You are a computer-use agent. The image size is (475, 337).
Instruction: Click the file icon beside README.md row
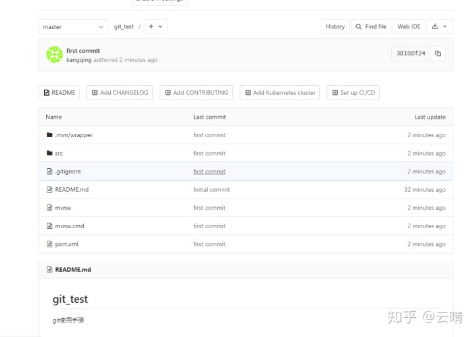click(x=49, y=189)
